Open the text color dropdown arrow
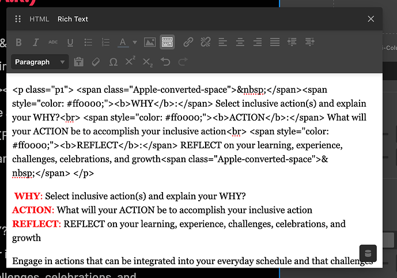Image resolution: width=397 pixels, height=278 pixels. click(x=135, y=42)
